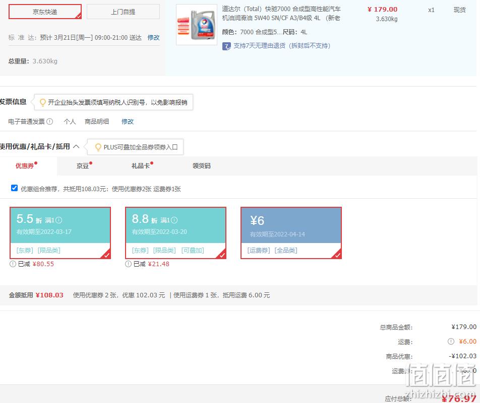The width and height of the screenshot is (480, 403).
Task: Open the 道达尔 快驰7000 product title
Action: [x=281, y=14]
